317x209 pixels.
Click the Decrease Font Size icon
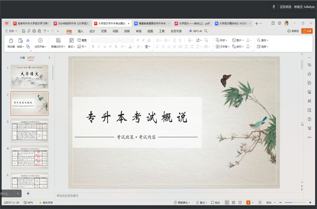(x=144, y=41)
